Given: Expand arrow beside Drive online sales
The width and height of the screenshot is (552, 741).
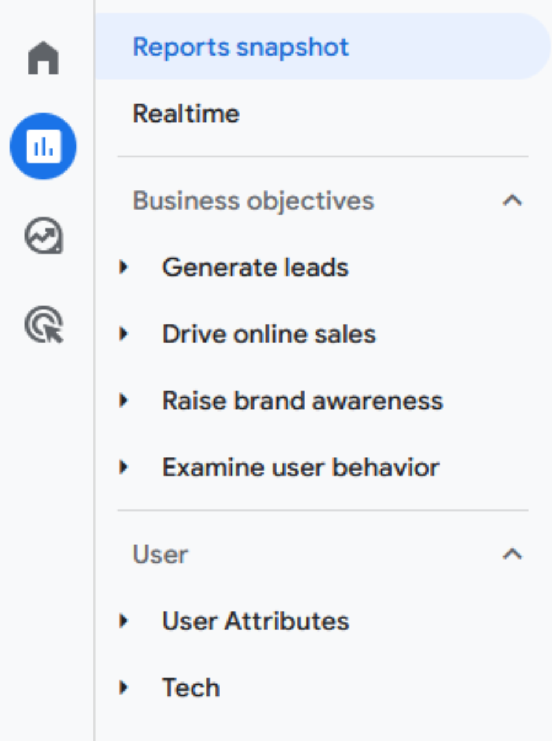Looking at the screenshot, I should 123,334.
